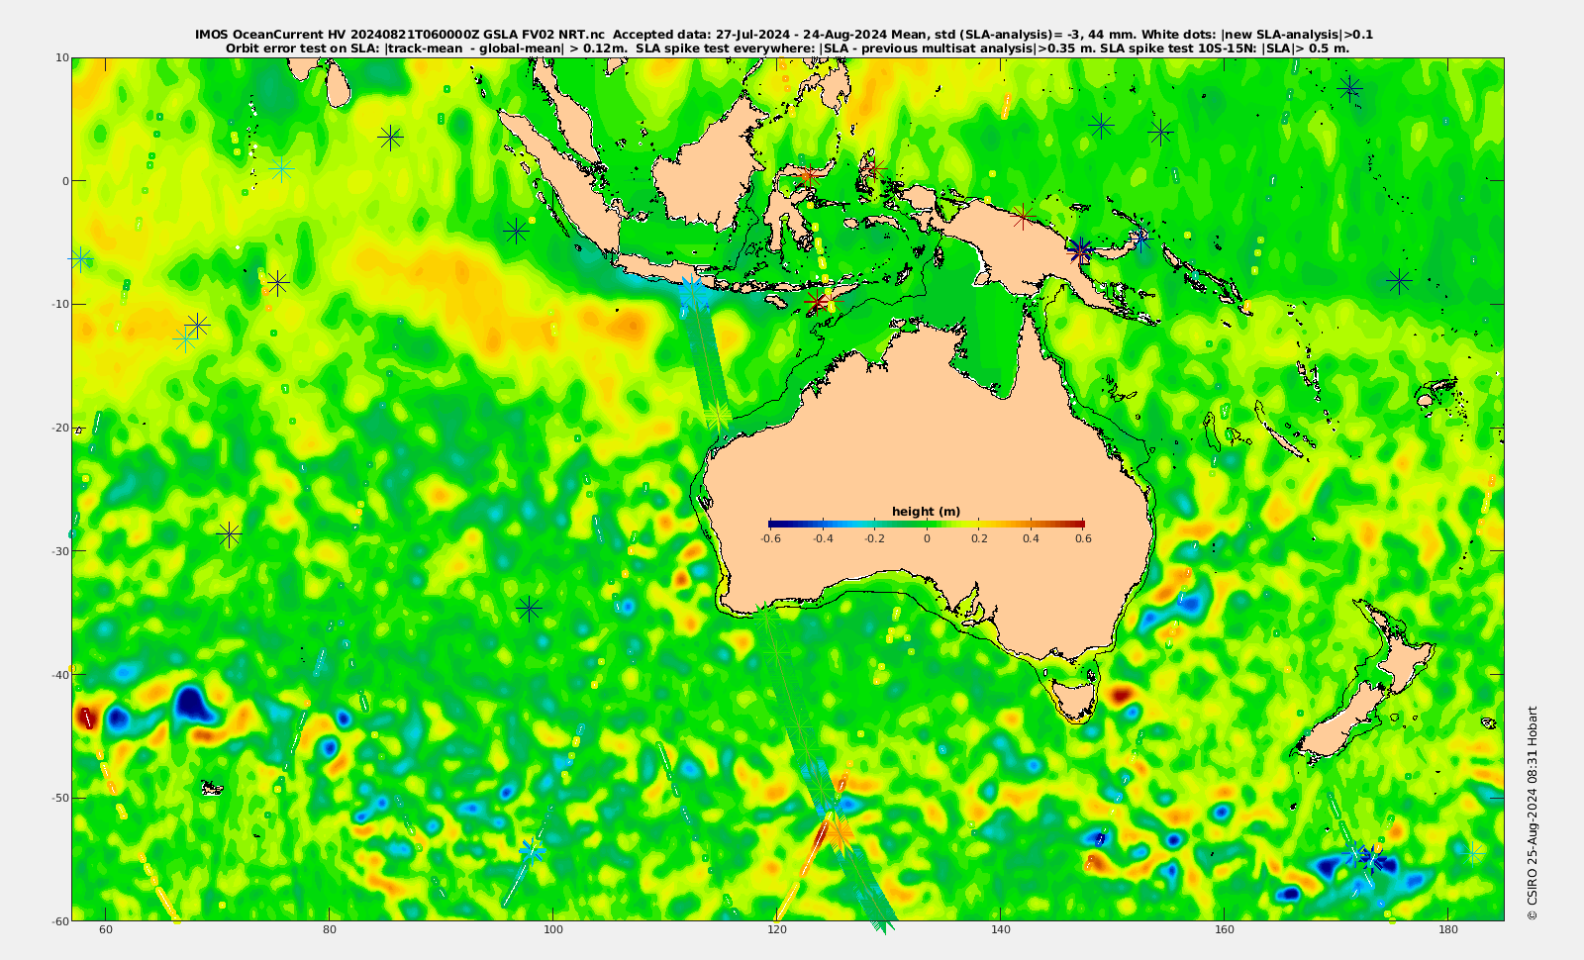The width and height of the screenshot is (1584, 960).
Task: Click the colorbar tick label 0.4
Action: (1031, 539)
